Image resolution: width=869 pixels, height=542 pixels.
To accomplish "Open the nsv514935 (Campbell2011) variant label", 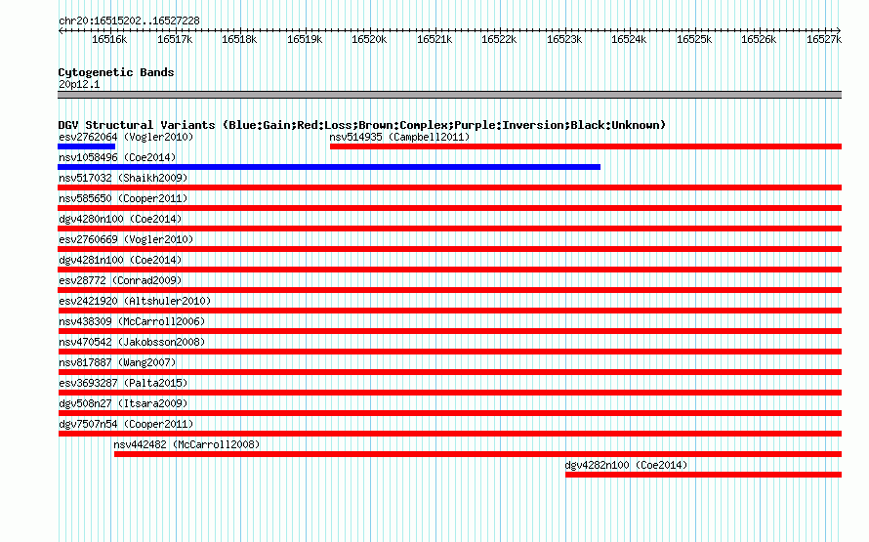I will tap(399, 137).
